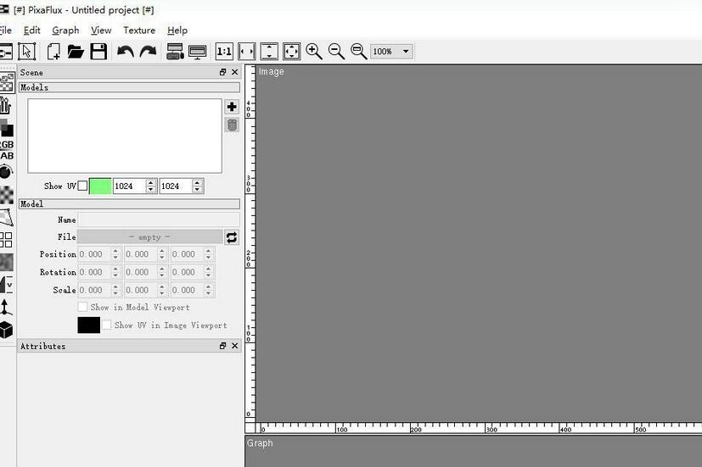The image size is (702, 467).
Task: Toggle the Show UV checkbox
Action: (82, 186)
